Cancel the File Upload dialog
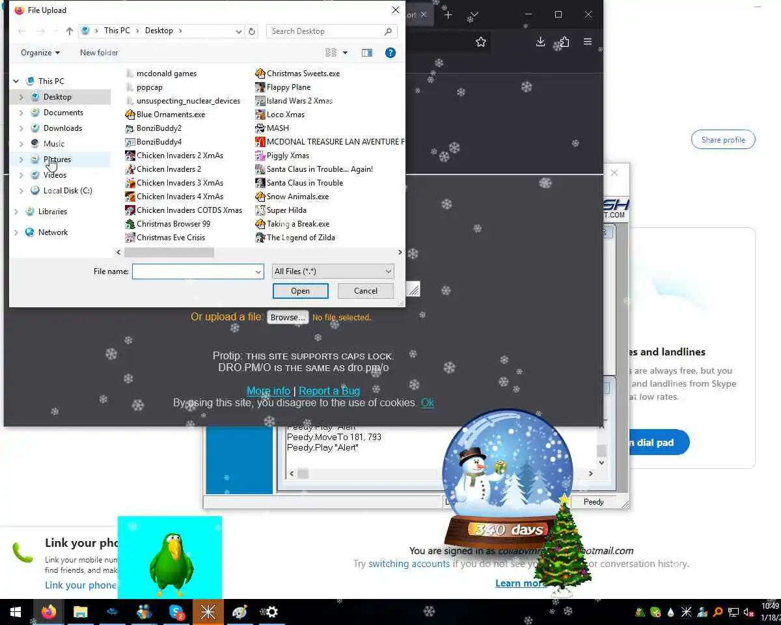This screenshot has width=781, height=625. (366, 291)
